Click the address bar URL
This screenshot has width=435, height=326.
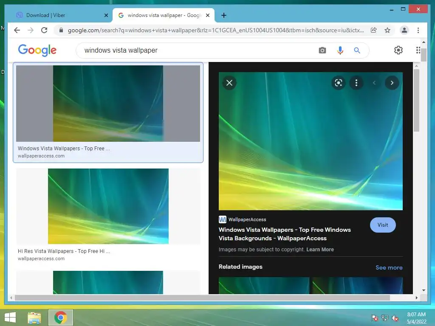click(x=216, y=30)
